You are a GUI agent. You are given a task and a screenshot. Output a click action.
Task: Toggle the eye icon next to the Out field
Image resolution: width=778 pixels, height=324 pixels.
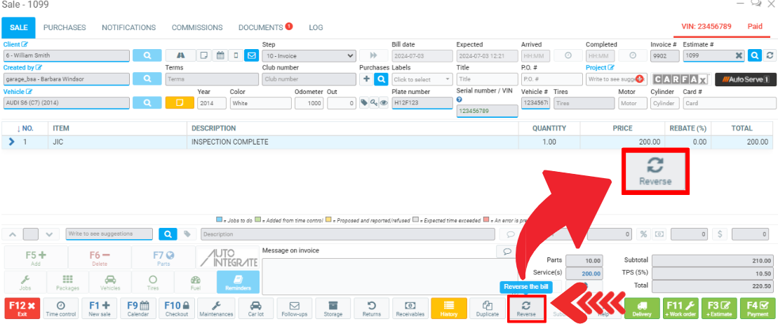[384, 103]
